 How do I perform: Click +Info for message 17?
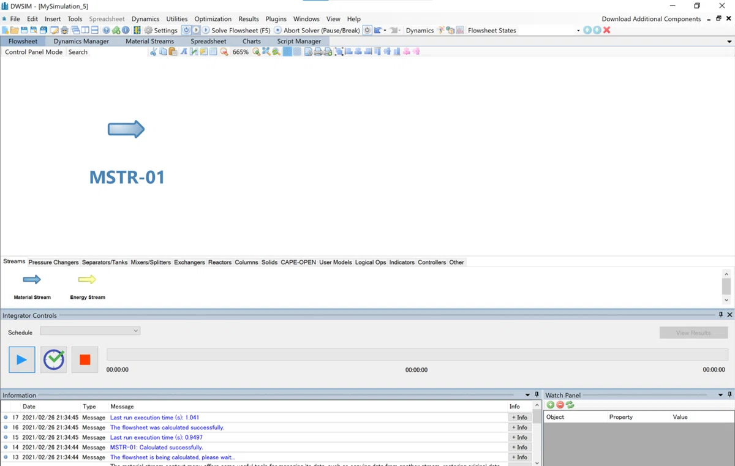point(519,418)
